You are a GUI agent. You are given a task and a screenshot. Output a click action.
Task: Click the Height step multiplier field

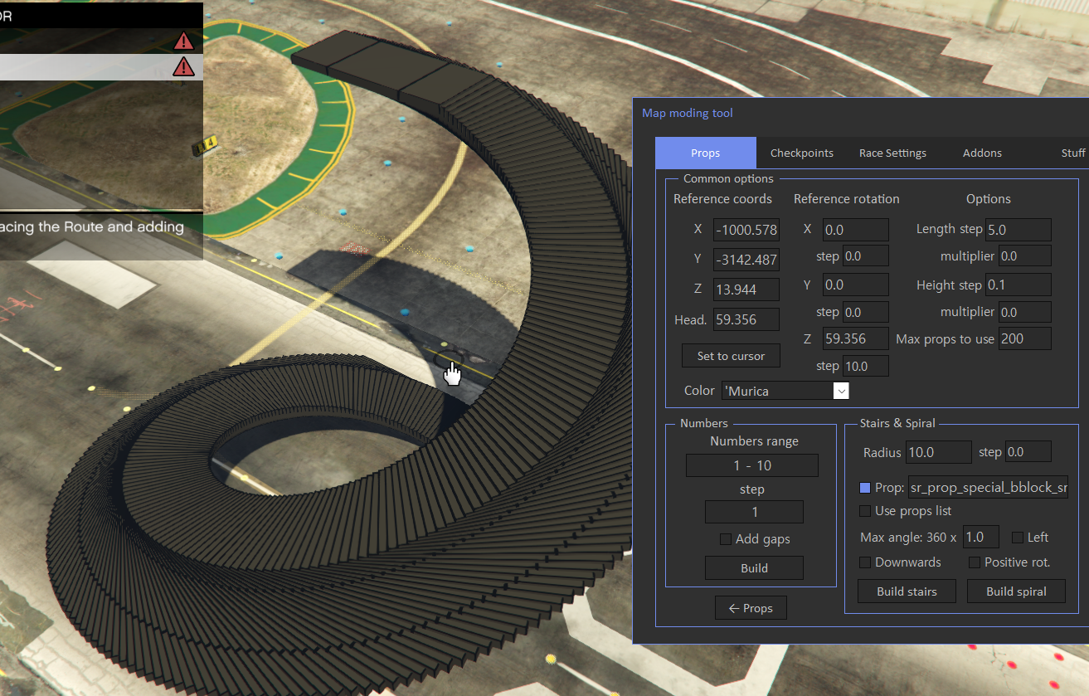point(1025,313)
